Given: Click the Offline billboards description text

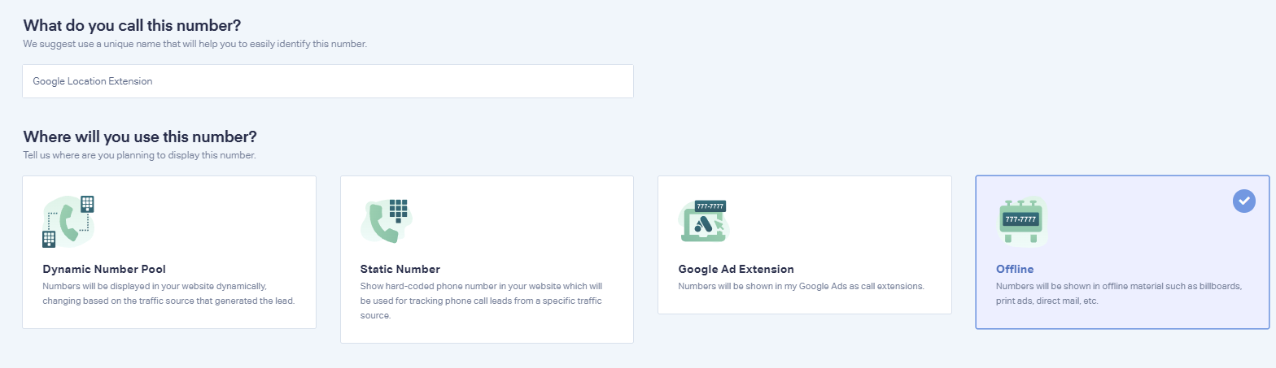Looking at the screenshot, I should click(1119, 293).
